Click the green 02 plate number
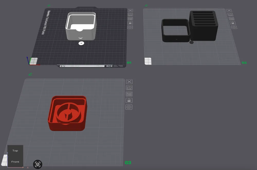The height and width of the screenshot is (170, 257). click(x=244, y=63)
